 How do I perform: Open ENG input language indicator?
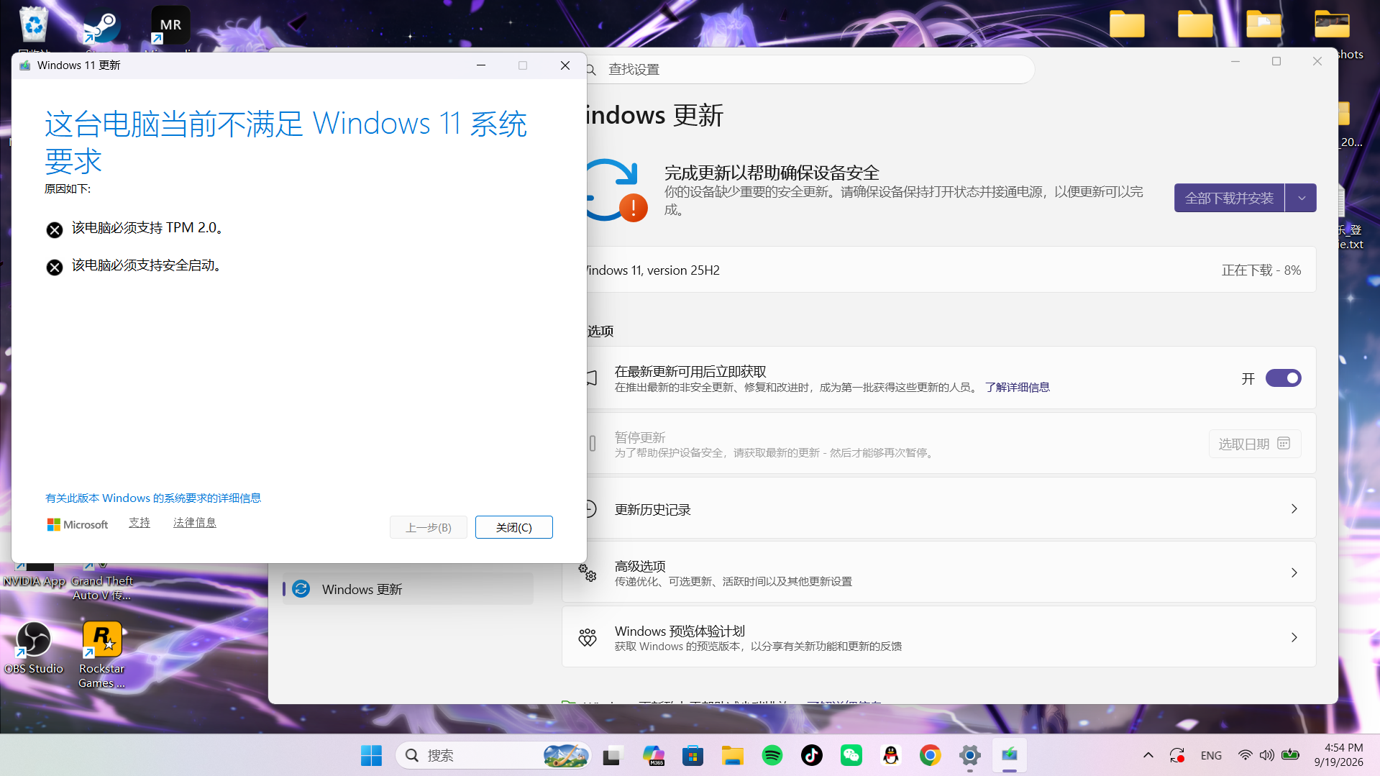point(1211,755)
